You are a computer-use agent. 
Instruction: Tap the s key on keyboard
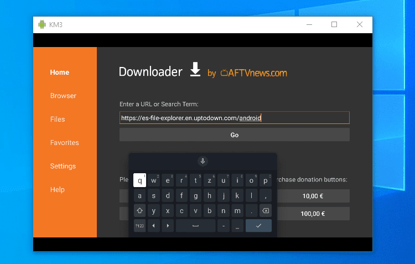click(154, 196)
